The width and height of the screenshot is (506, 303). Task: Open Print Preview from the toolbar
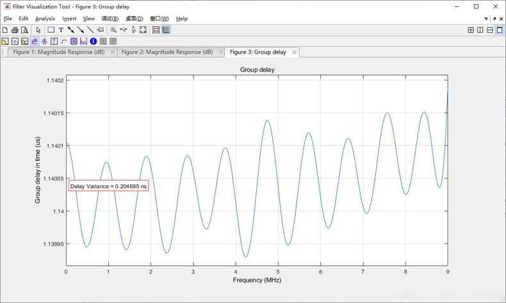[x=24, y=30]
